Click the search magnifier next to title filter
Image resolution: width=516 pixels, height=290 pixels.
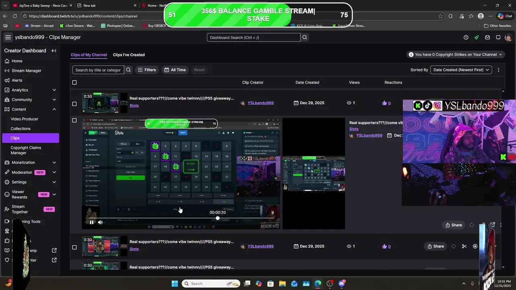pyautogui.click(x=128, y=70)
